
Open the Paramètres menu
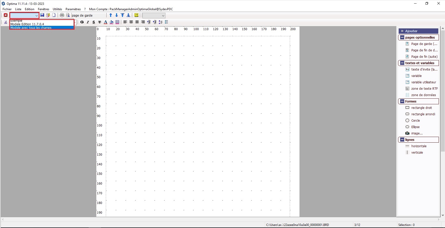coord(73,9)
